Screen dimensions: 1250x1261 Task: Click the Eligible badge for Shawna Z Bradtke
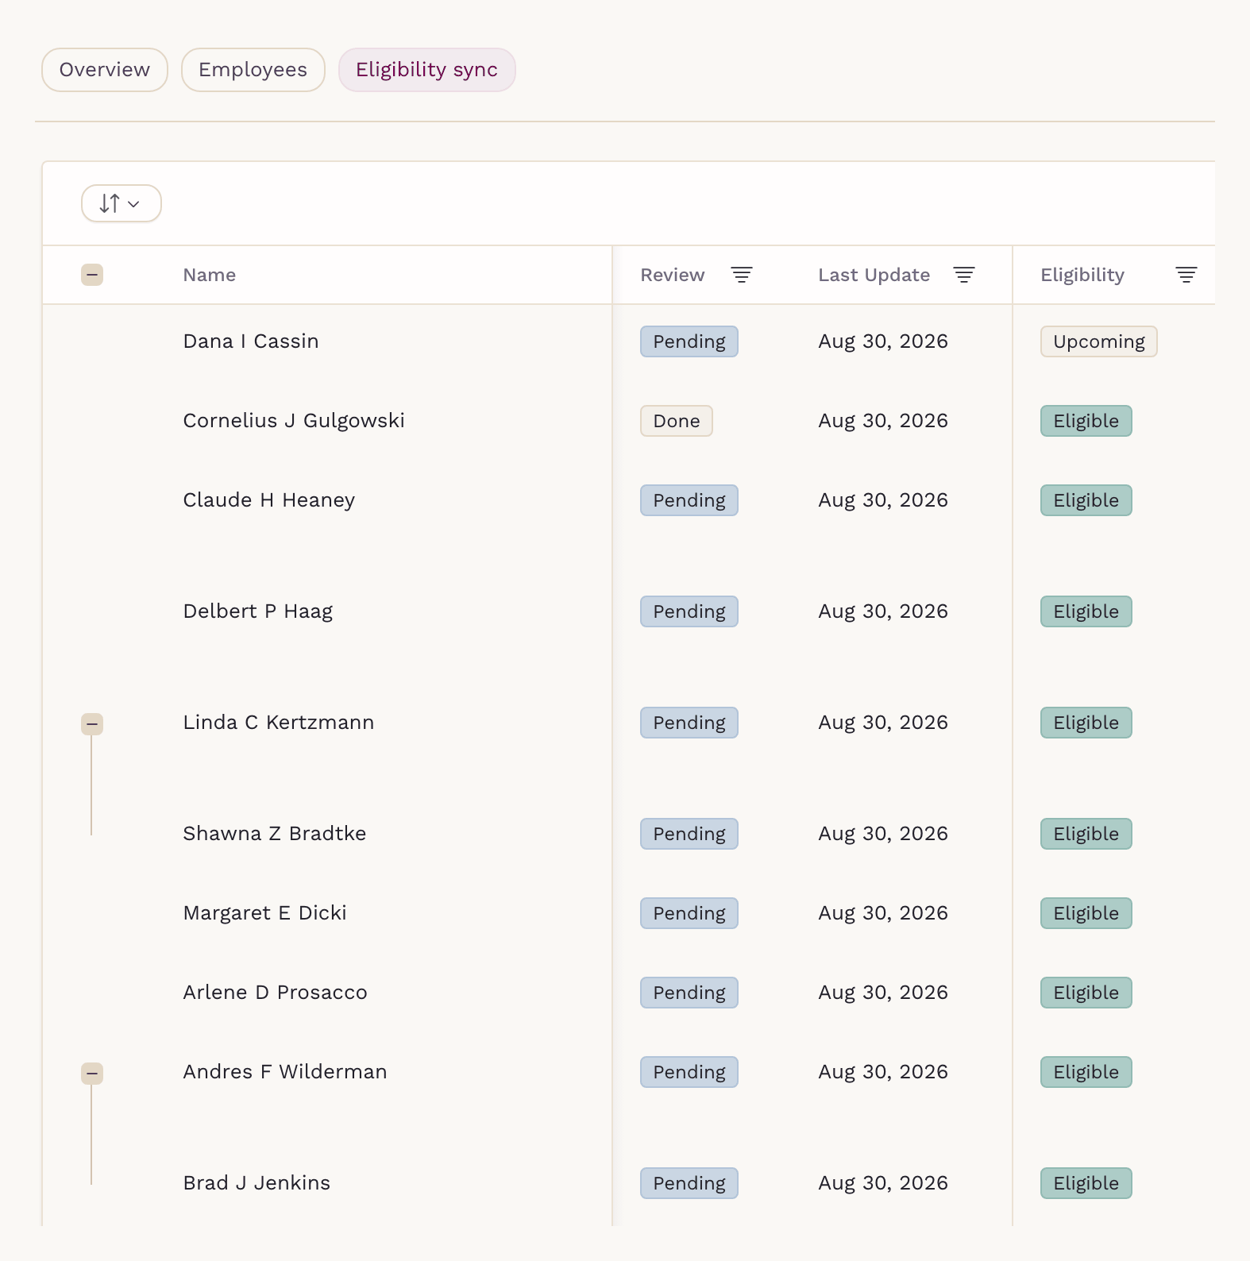[x=1086, y=834]
